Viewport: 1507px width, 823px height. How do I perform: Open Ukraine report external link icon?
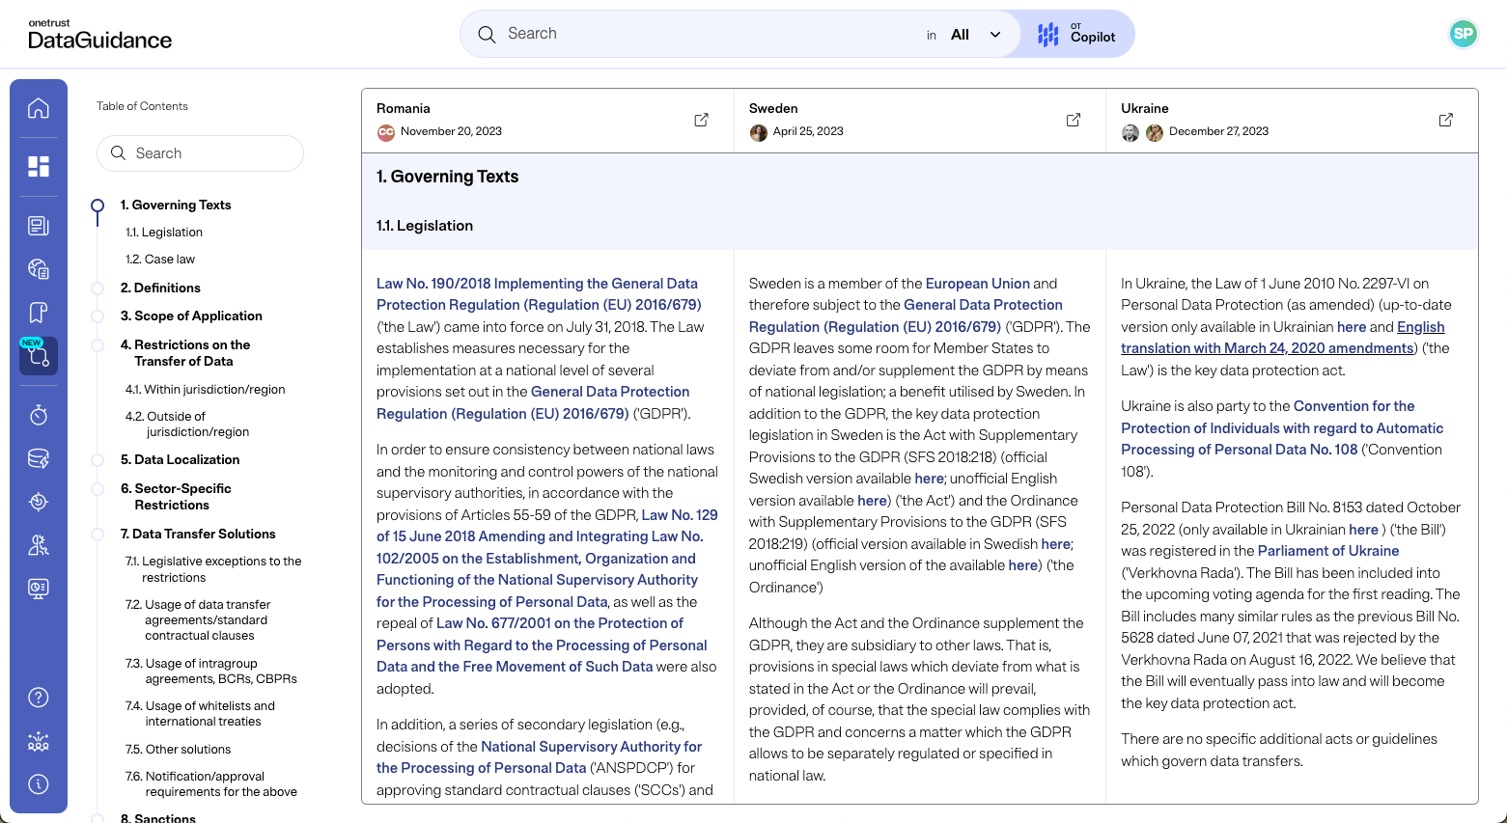[x=1445, y=120]
